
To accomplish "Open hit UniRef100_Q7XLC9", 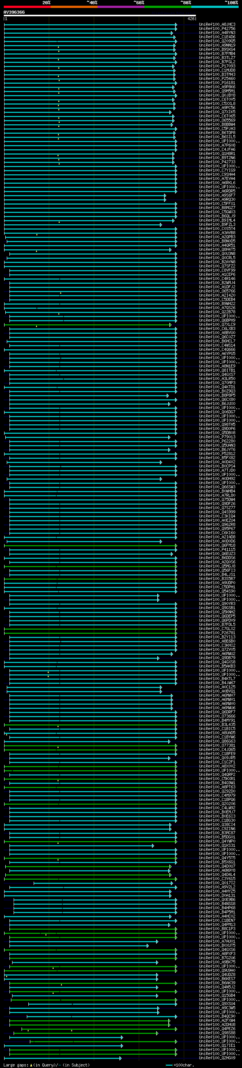I will pyautogui.click(x=217, y=325).
